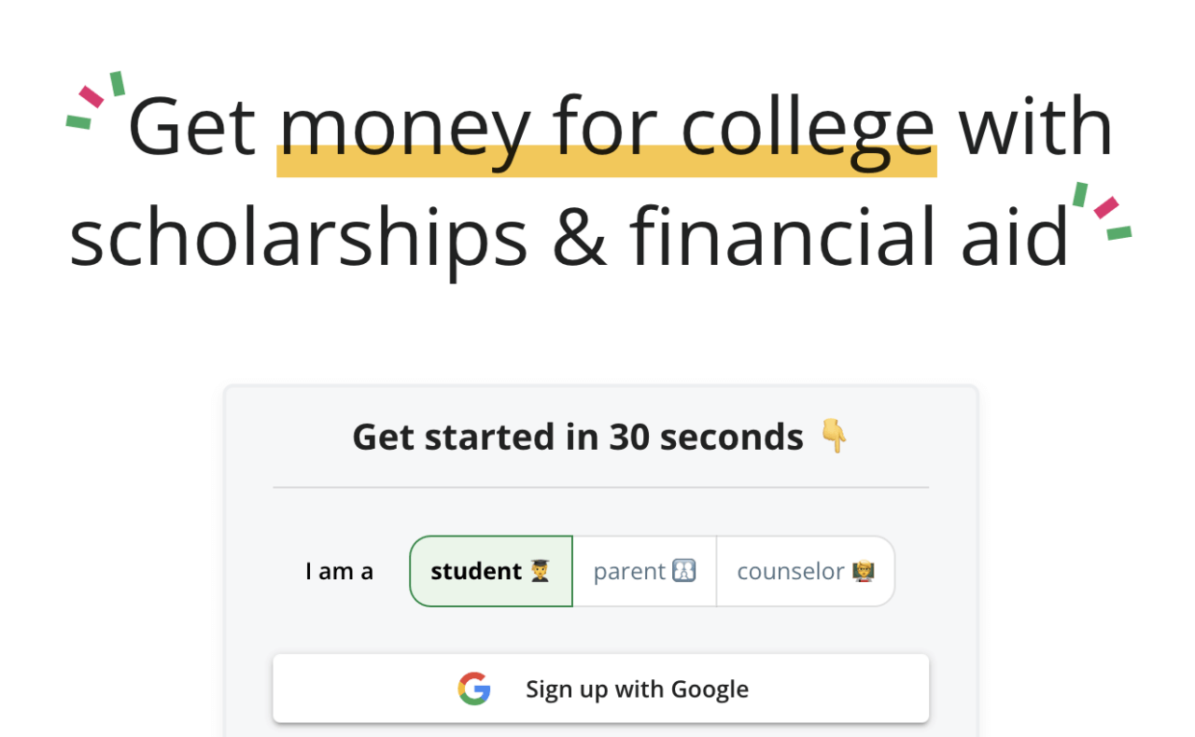Click the divider line below the signup heading
This screenshot has width=1195, height=737.
click(600, 486)
